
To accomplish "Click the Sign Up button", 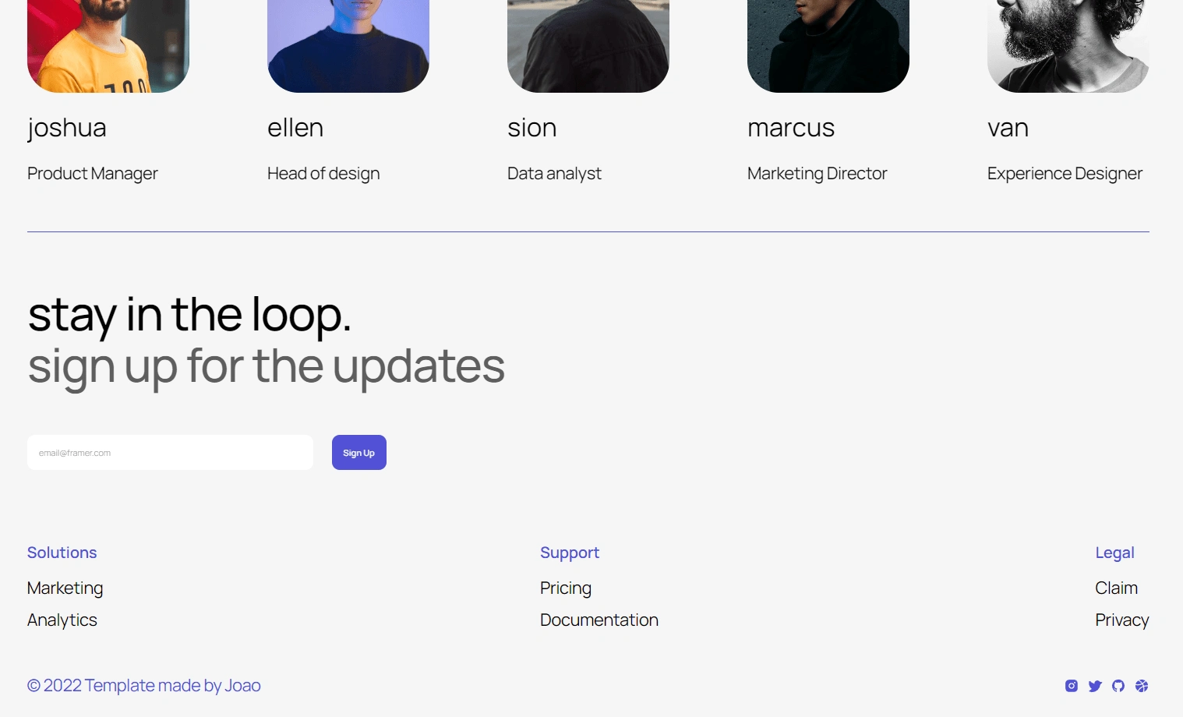I will (x=359, y=453).
